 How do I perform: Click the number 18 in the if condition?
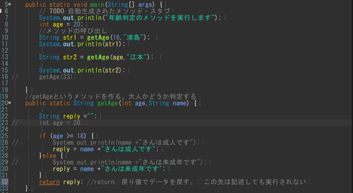coord(80,136)
